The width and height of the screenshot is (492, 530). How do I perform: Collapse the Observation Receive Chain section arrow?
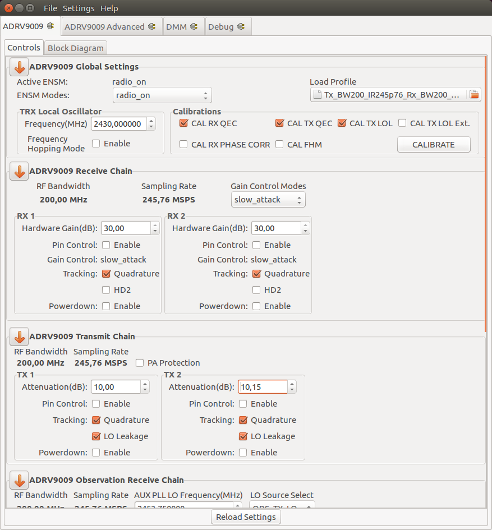pyautogui.click(x=19, y=480)
